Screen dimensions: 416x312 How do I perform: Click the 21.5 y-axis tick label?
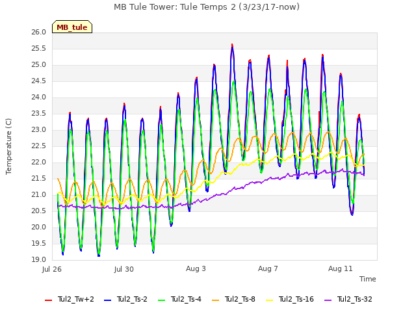39,179
